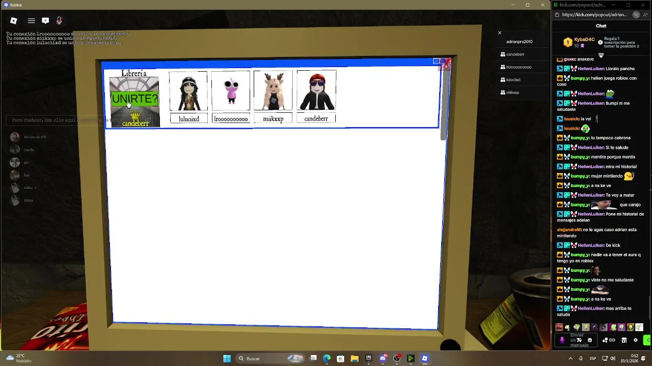Close the in-game computer screen window

pos(446,63)
